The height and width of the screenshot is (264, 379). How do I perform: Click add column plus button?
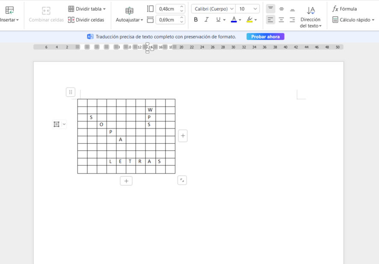point(183,136)
